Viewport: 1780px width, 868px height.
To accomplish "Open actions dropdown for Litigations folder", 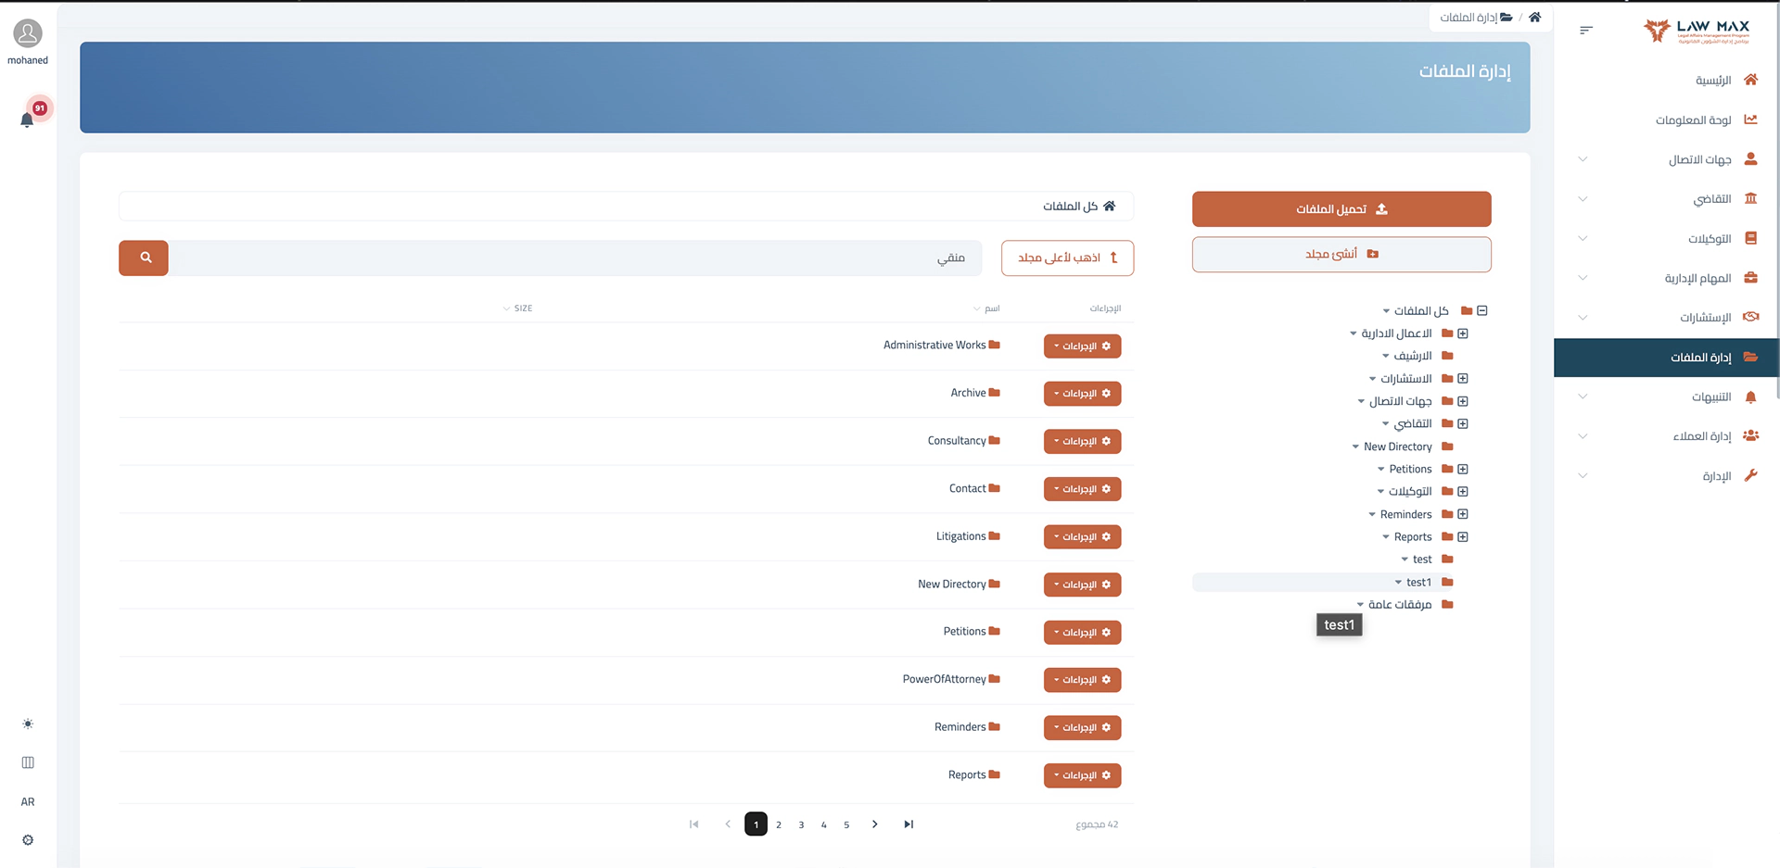I will (1082, 537).
